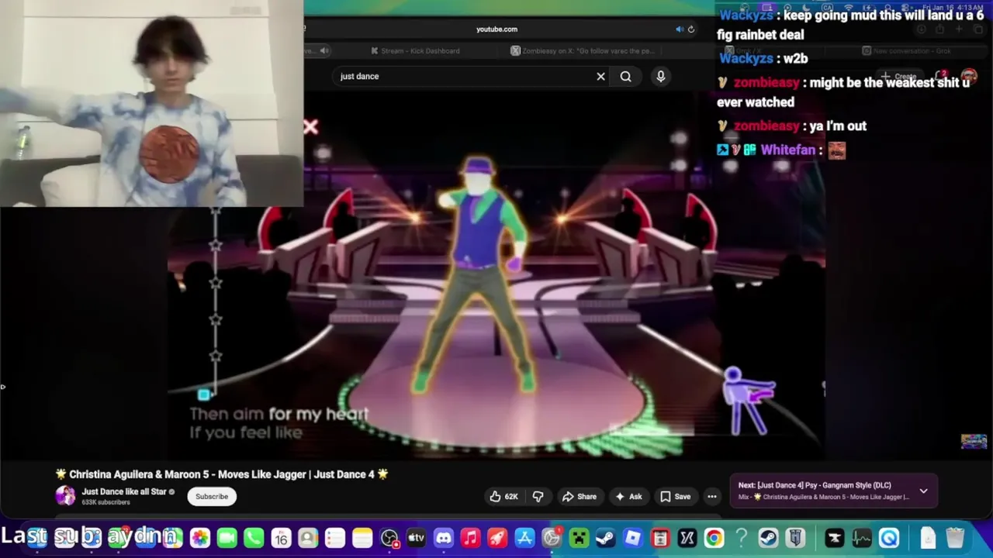Click the YouTube Create button

(900, 76)
